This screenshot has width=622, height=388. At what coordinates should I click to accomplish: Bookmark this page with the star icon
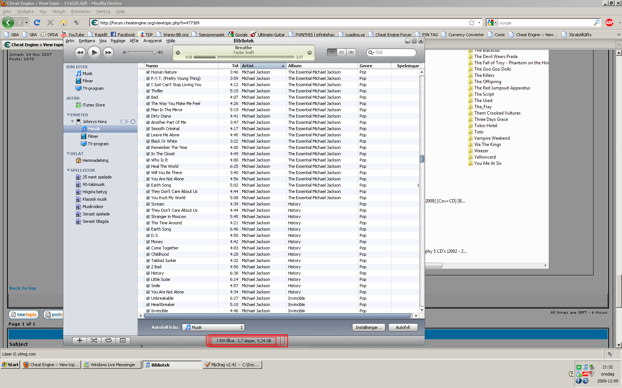472,23
